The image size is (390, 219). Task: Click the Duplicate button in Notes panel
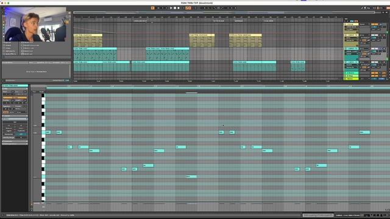coord(21,131)
